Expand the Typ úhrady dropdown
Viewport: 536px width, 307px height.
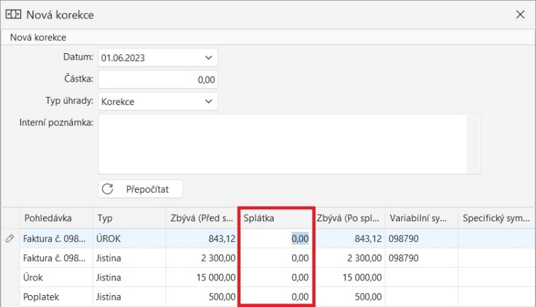[x=209, y=102]
